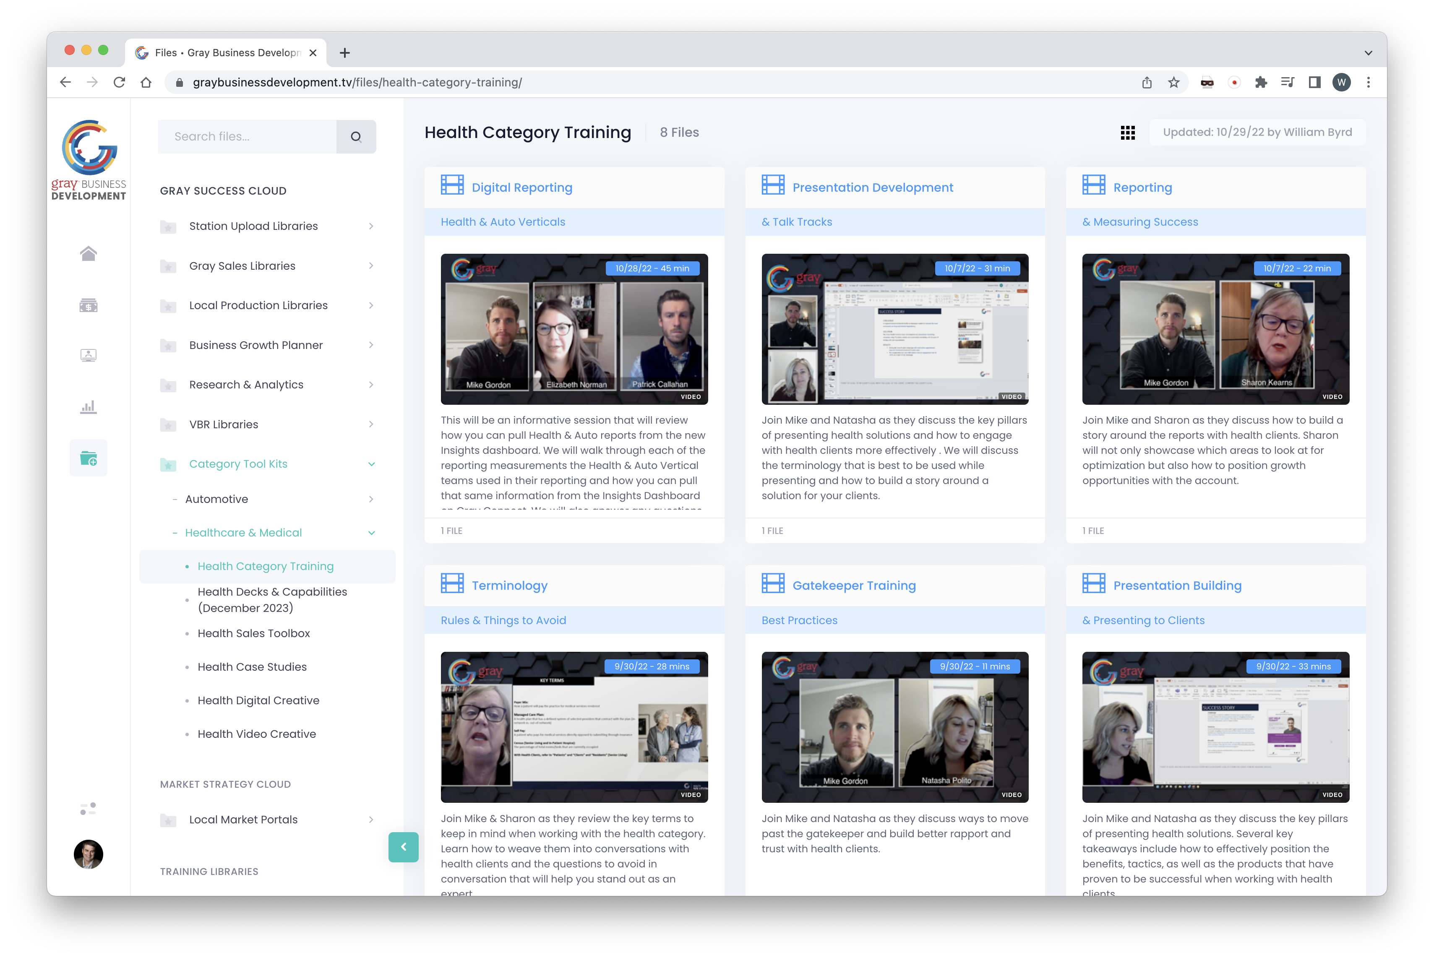Click the browser home button
Viewport: 1434px width, 958px height.
146,83
